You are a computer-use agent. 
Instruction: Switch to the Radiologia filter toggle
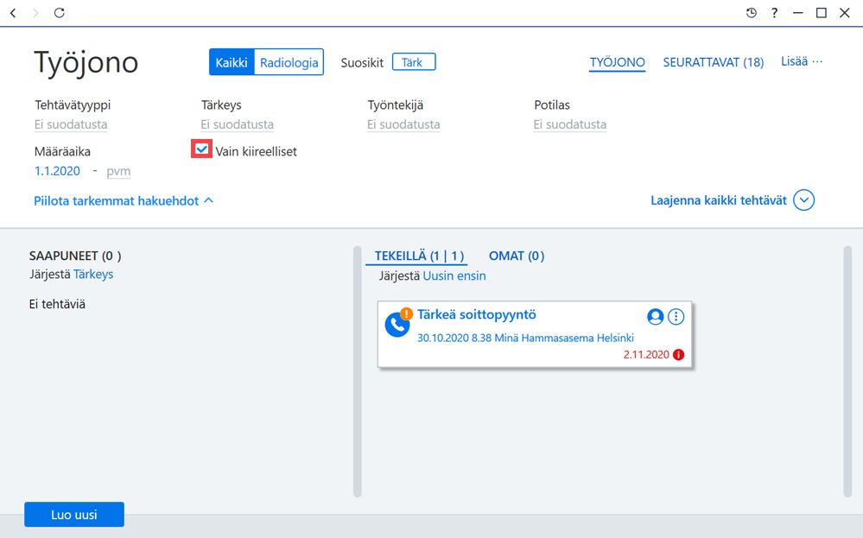[289, 62]
